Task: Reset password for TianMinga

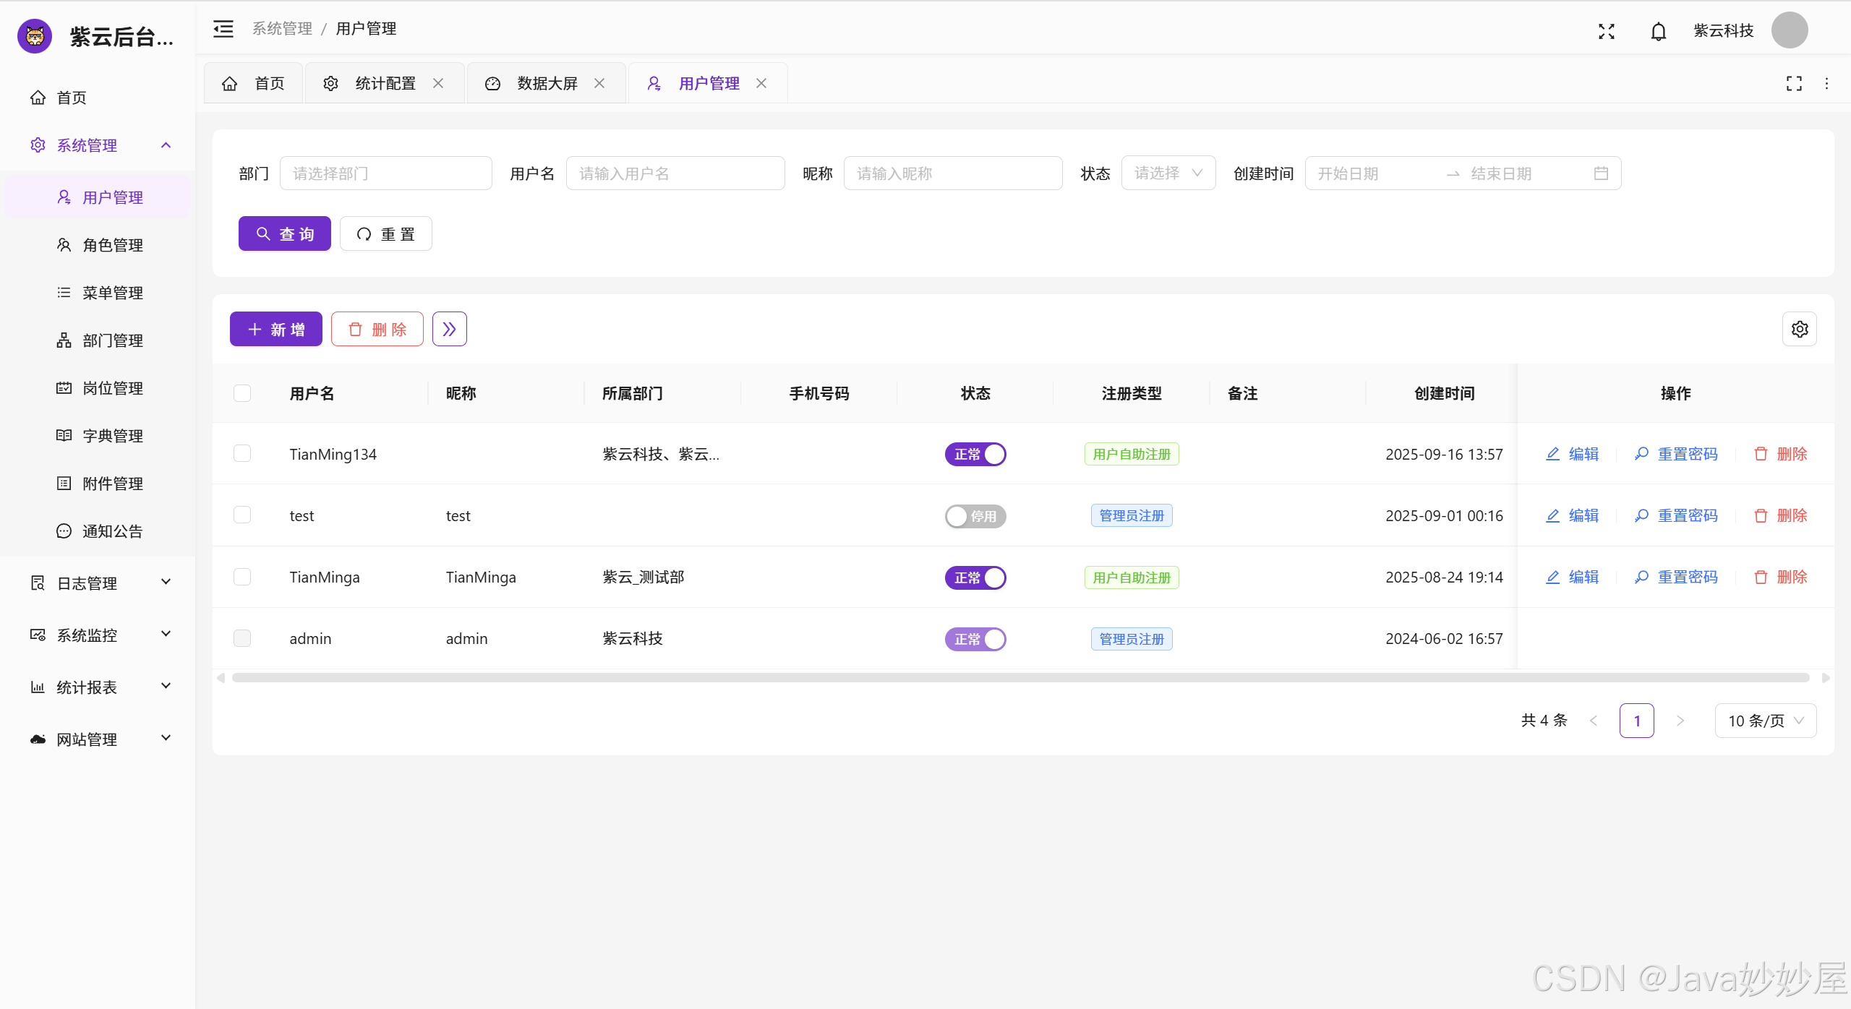Action: click(x=1675, y=577)
